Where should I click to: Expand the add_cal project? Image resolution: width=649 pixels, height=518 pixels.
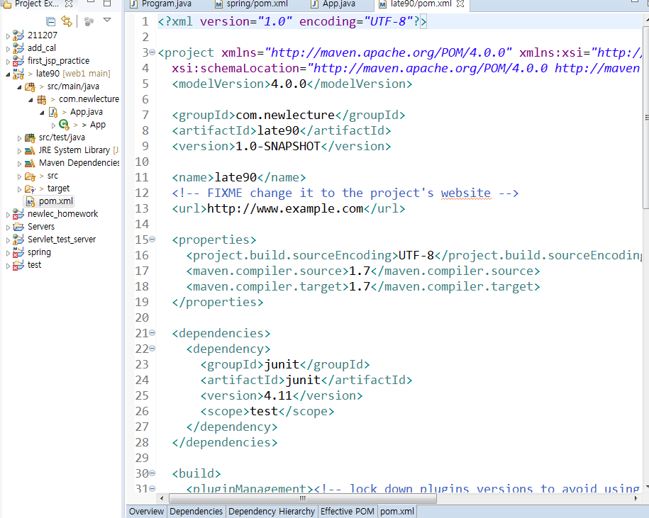8,49
